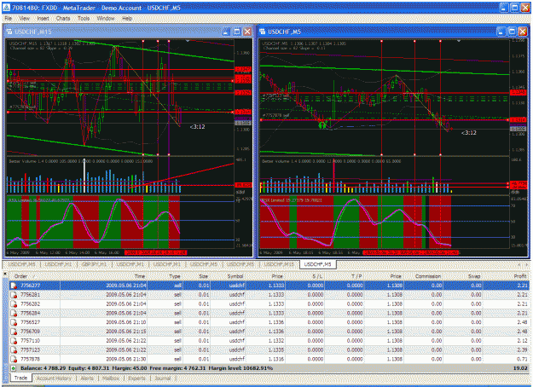
Task: Click the MetaTrader application icon in title bar
Action: tap(6, 7)
